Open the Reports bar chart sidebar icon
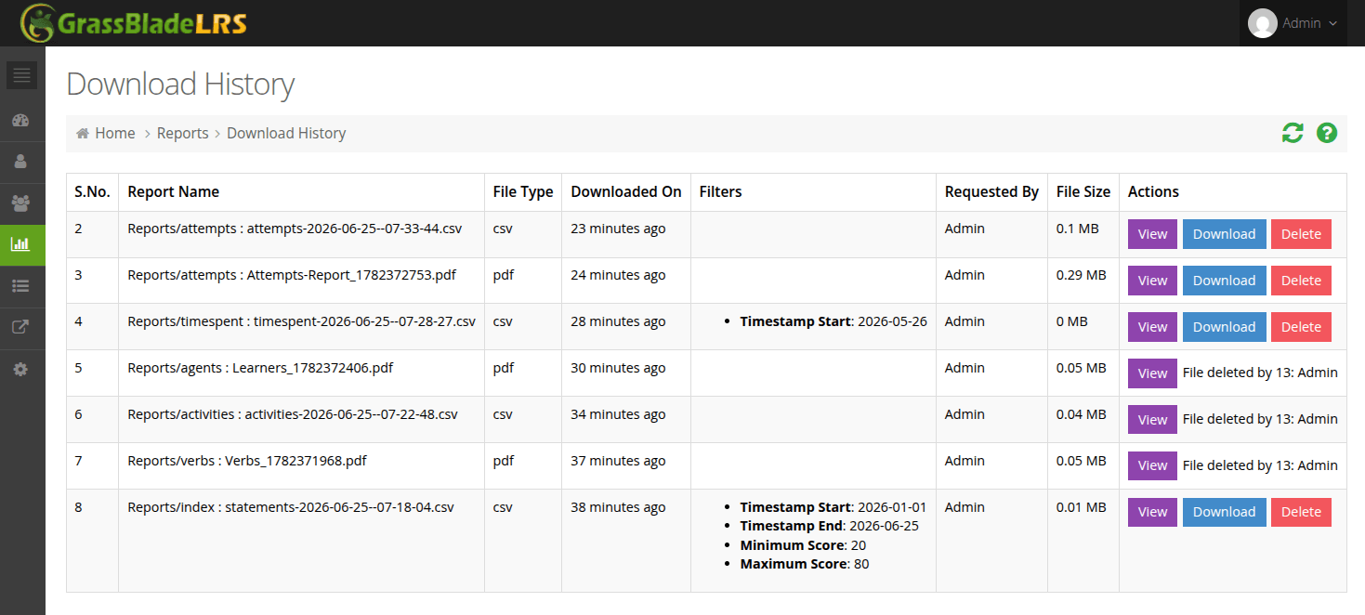Image resolution: width=1365 pixels, height=615 pixels. coord(21,244)
